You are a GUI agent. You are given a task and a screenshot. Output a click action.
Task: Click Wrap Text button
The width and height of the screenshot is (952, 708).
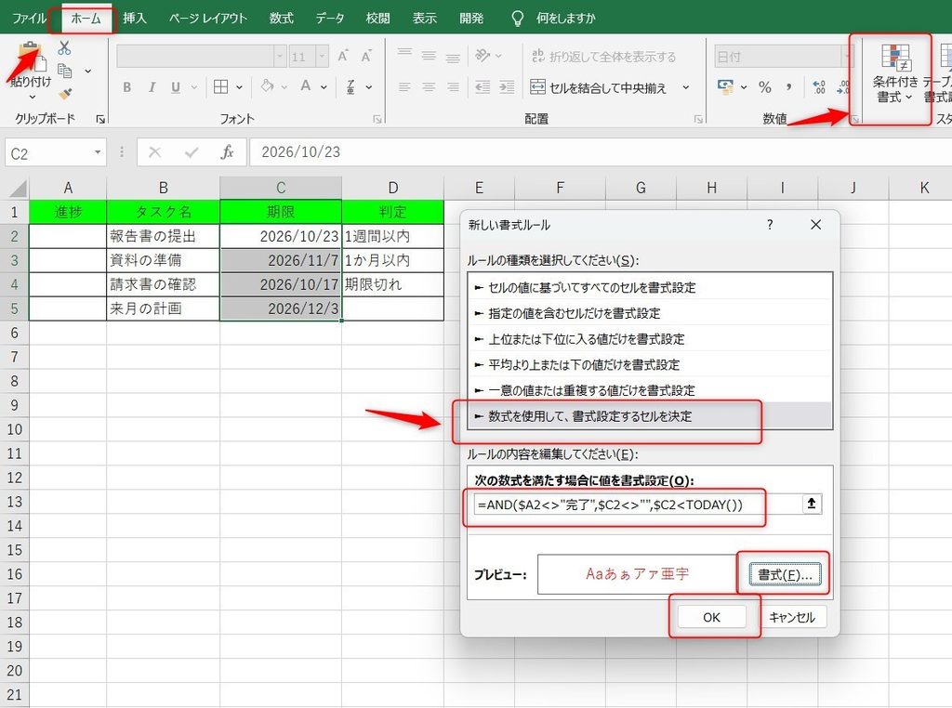coord(604,57)
